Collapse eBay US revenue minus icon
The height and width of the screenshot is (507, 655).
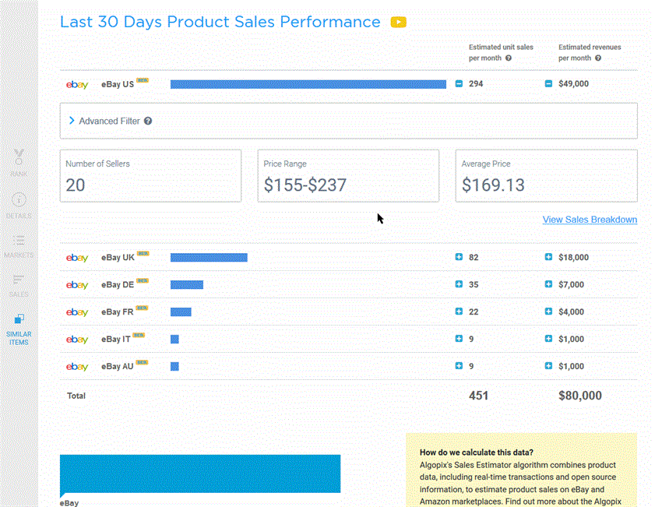(548, 84)
